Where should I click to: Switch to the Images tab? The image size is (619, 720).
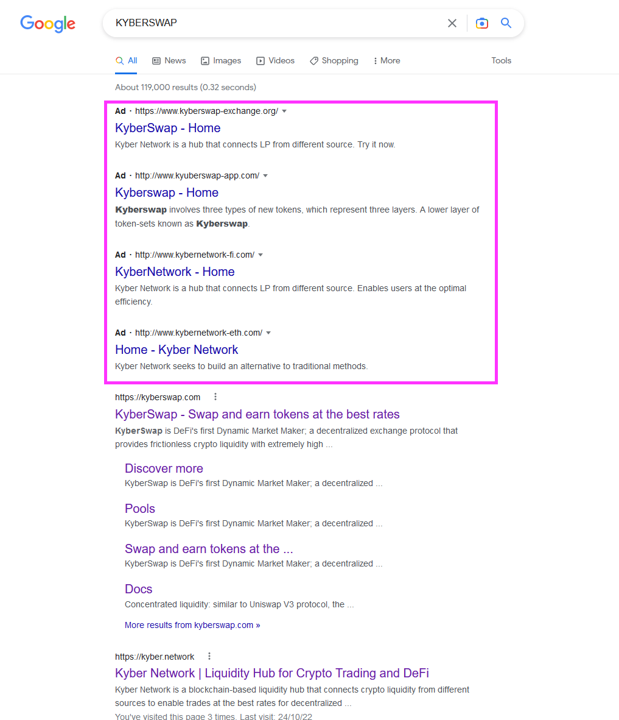pos(221,61)
